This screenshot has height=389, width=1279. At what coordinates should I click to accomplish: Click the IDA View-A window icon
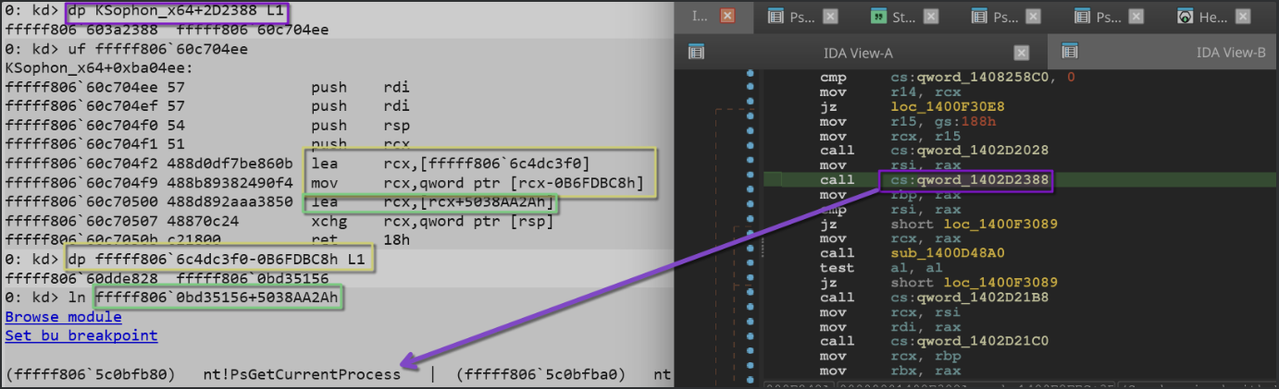pyautogui.click(x=697, y=52)
